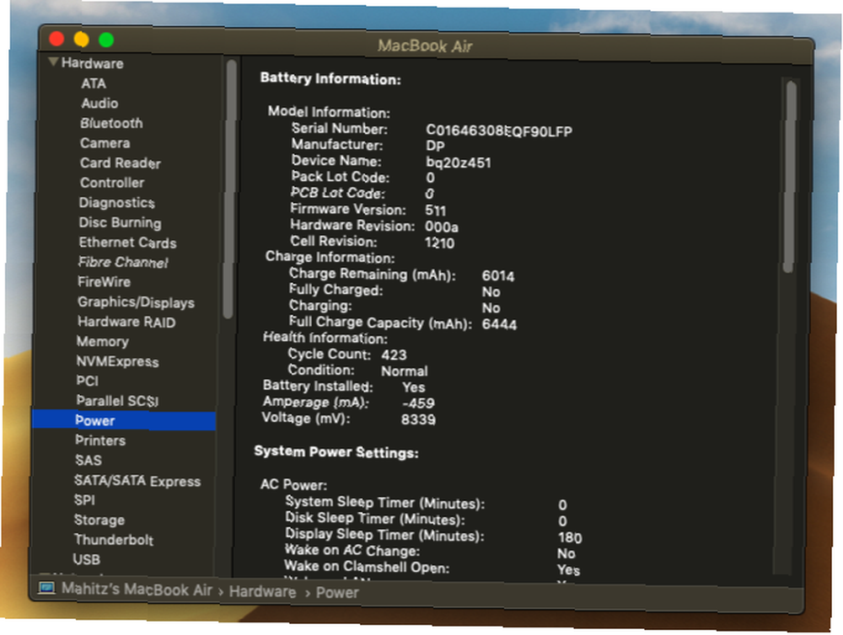Open Graphics/Displays section

click(136, 302)
